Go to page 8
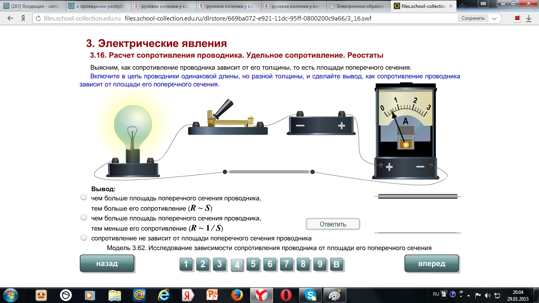This screenshot has width=539, height=303. click(x=303, y=264)
